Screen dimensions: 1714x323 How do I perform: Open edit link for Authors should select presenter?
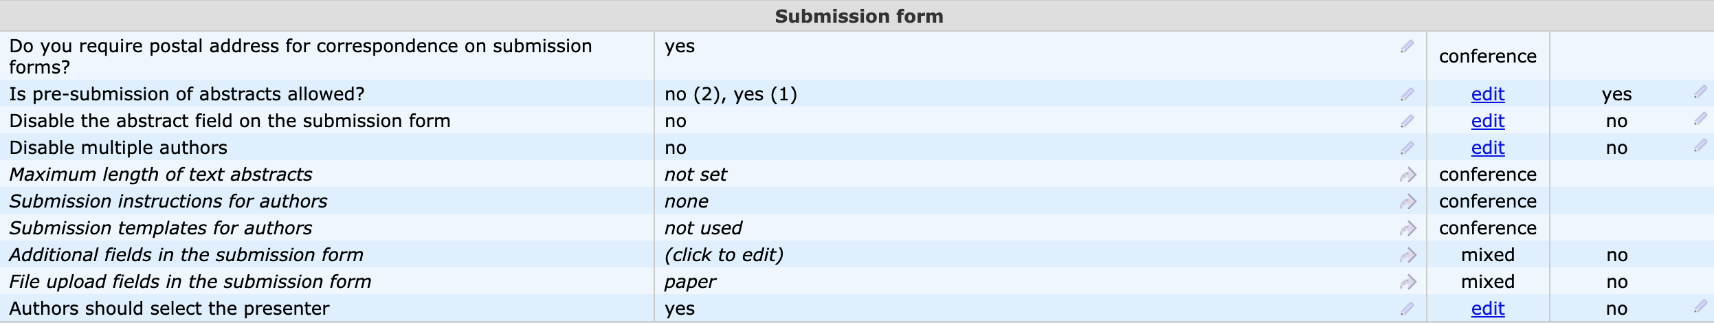(1488, 309)
